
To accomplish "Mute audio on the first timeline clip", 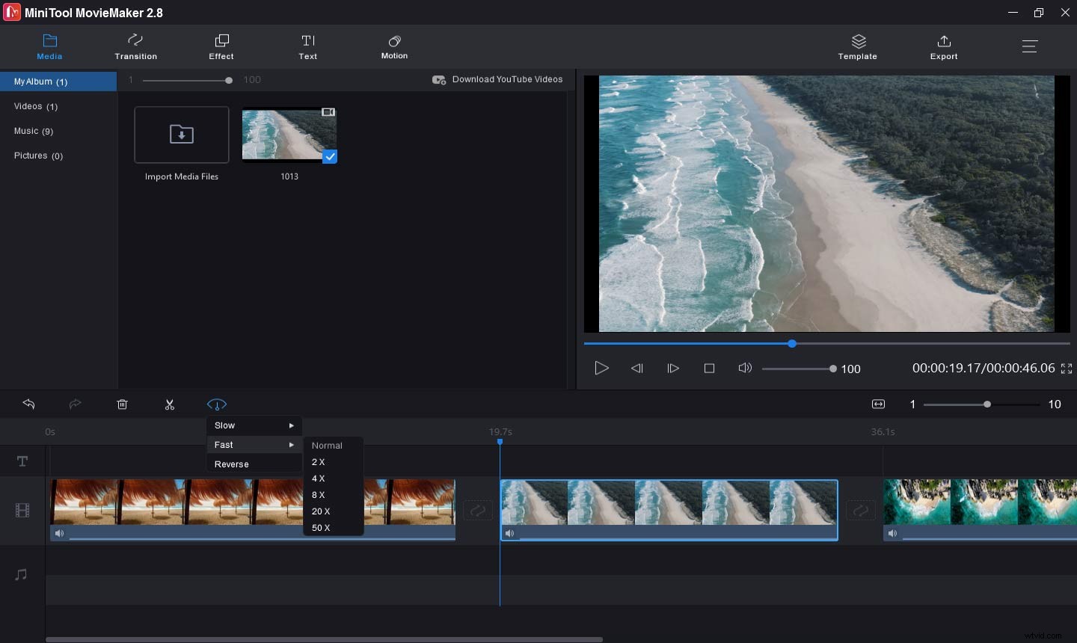I will (x=59, y=533).
